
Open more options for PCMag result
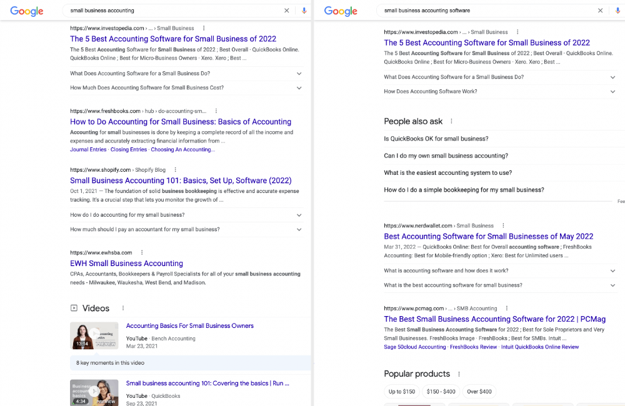[507, 309]
